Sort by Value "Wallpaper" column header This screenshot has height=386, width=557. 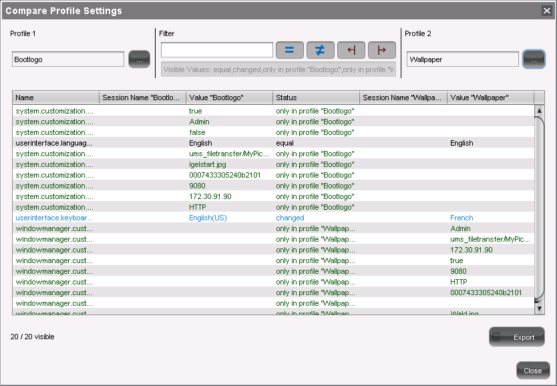(490, 98)
